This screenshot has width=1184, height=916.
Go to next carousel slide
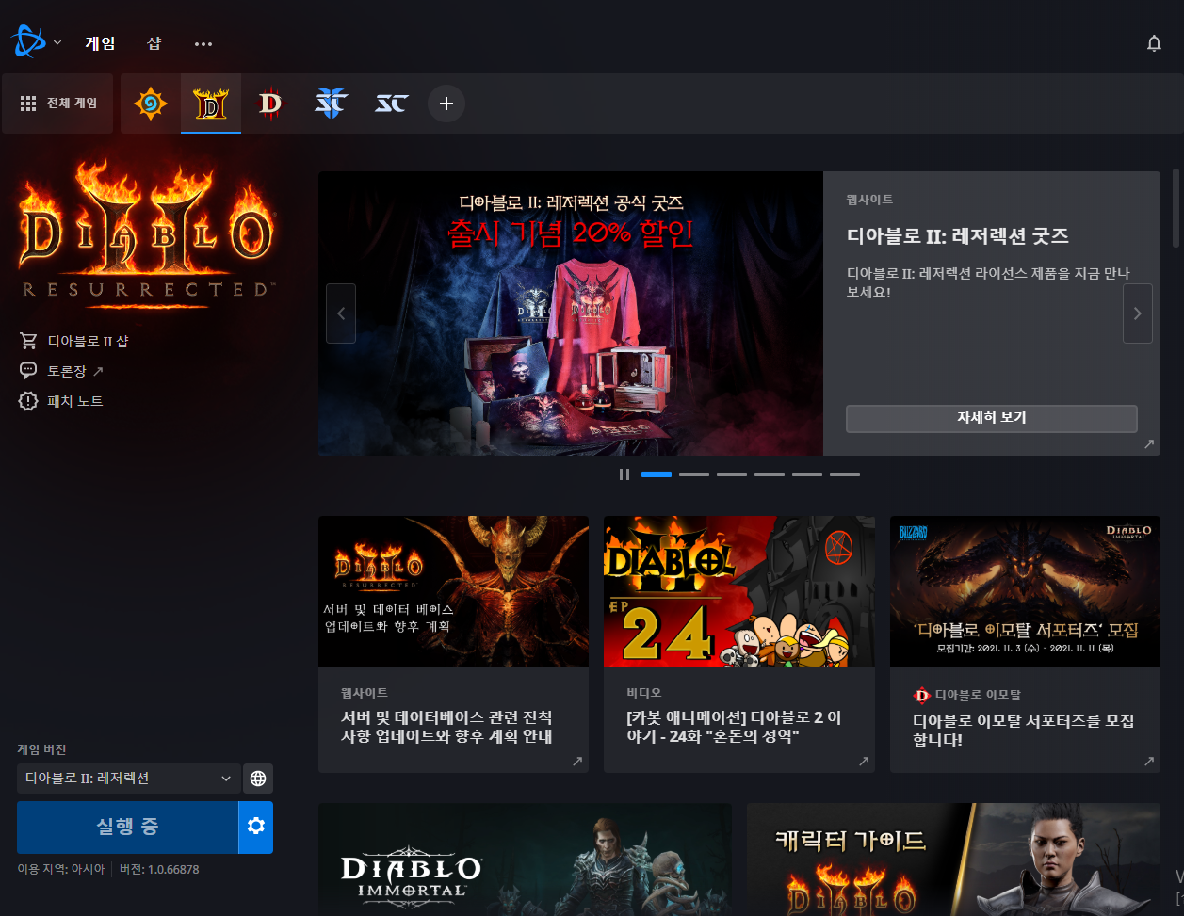1137,313
